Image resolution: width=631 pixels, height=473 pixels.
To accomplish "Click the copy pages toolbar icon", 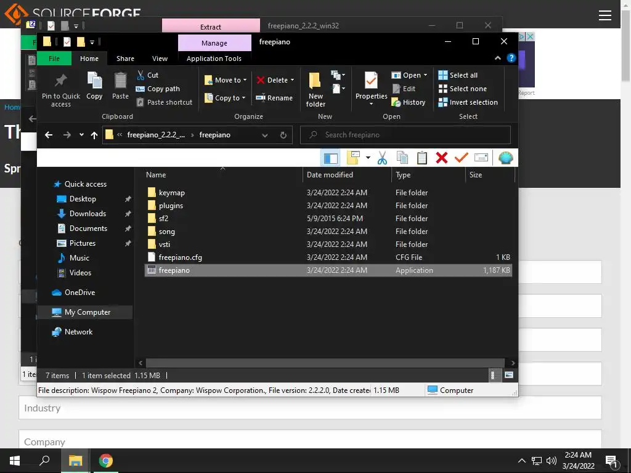I will [402, 158].
